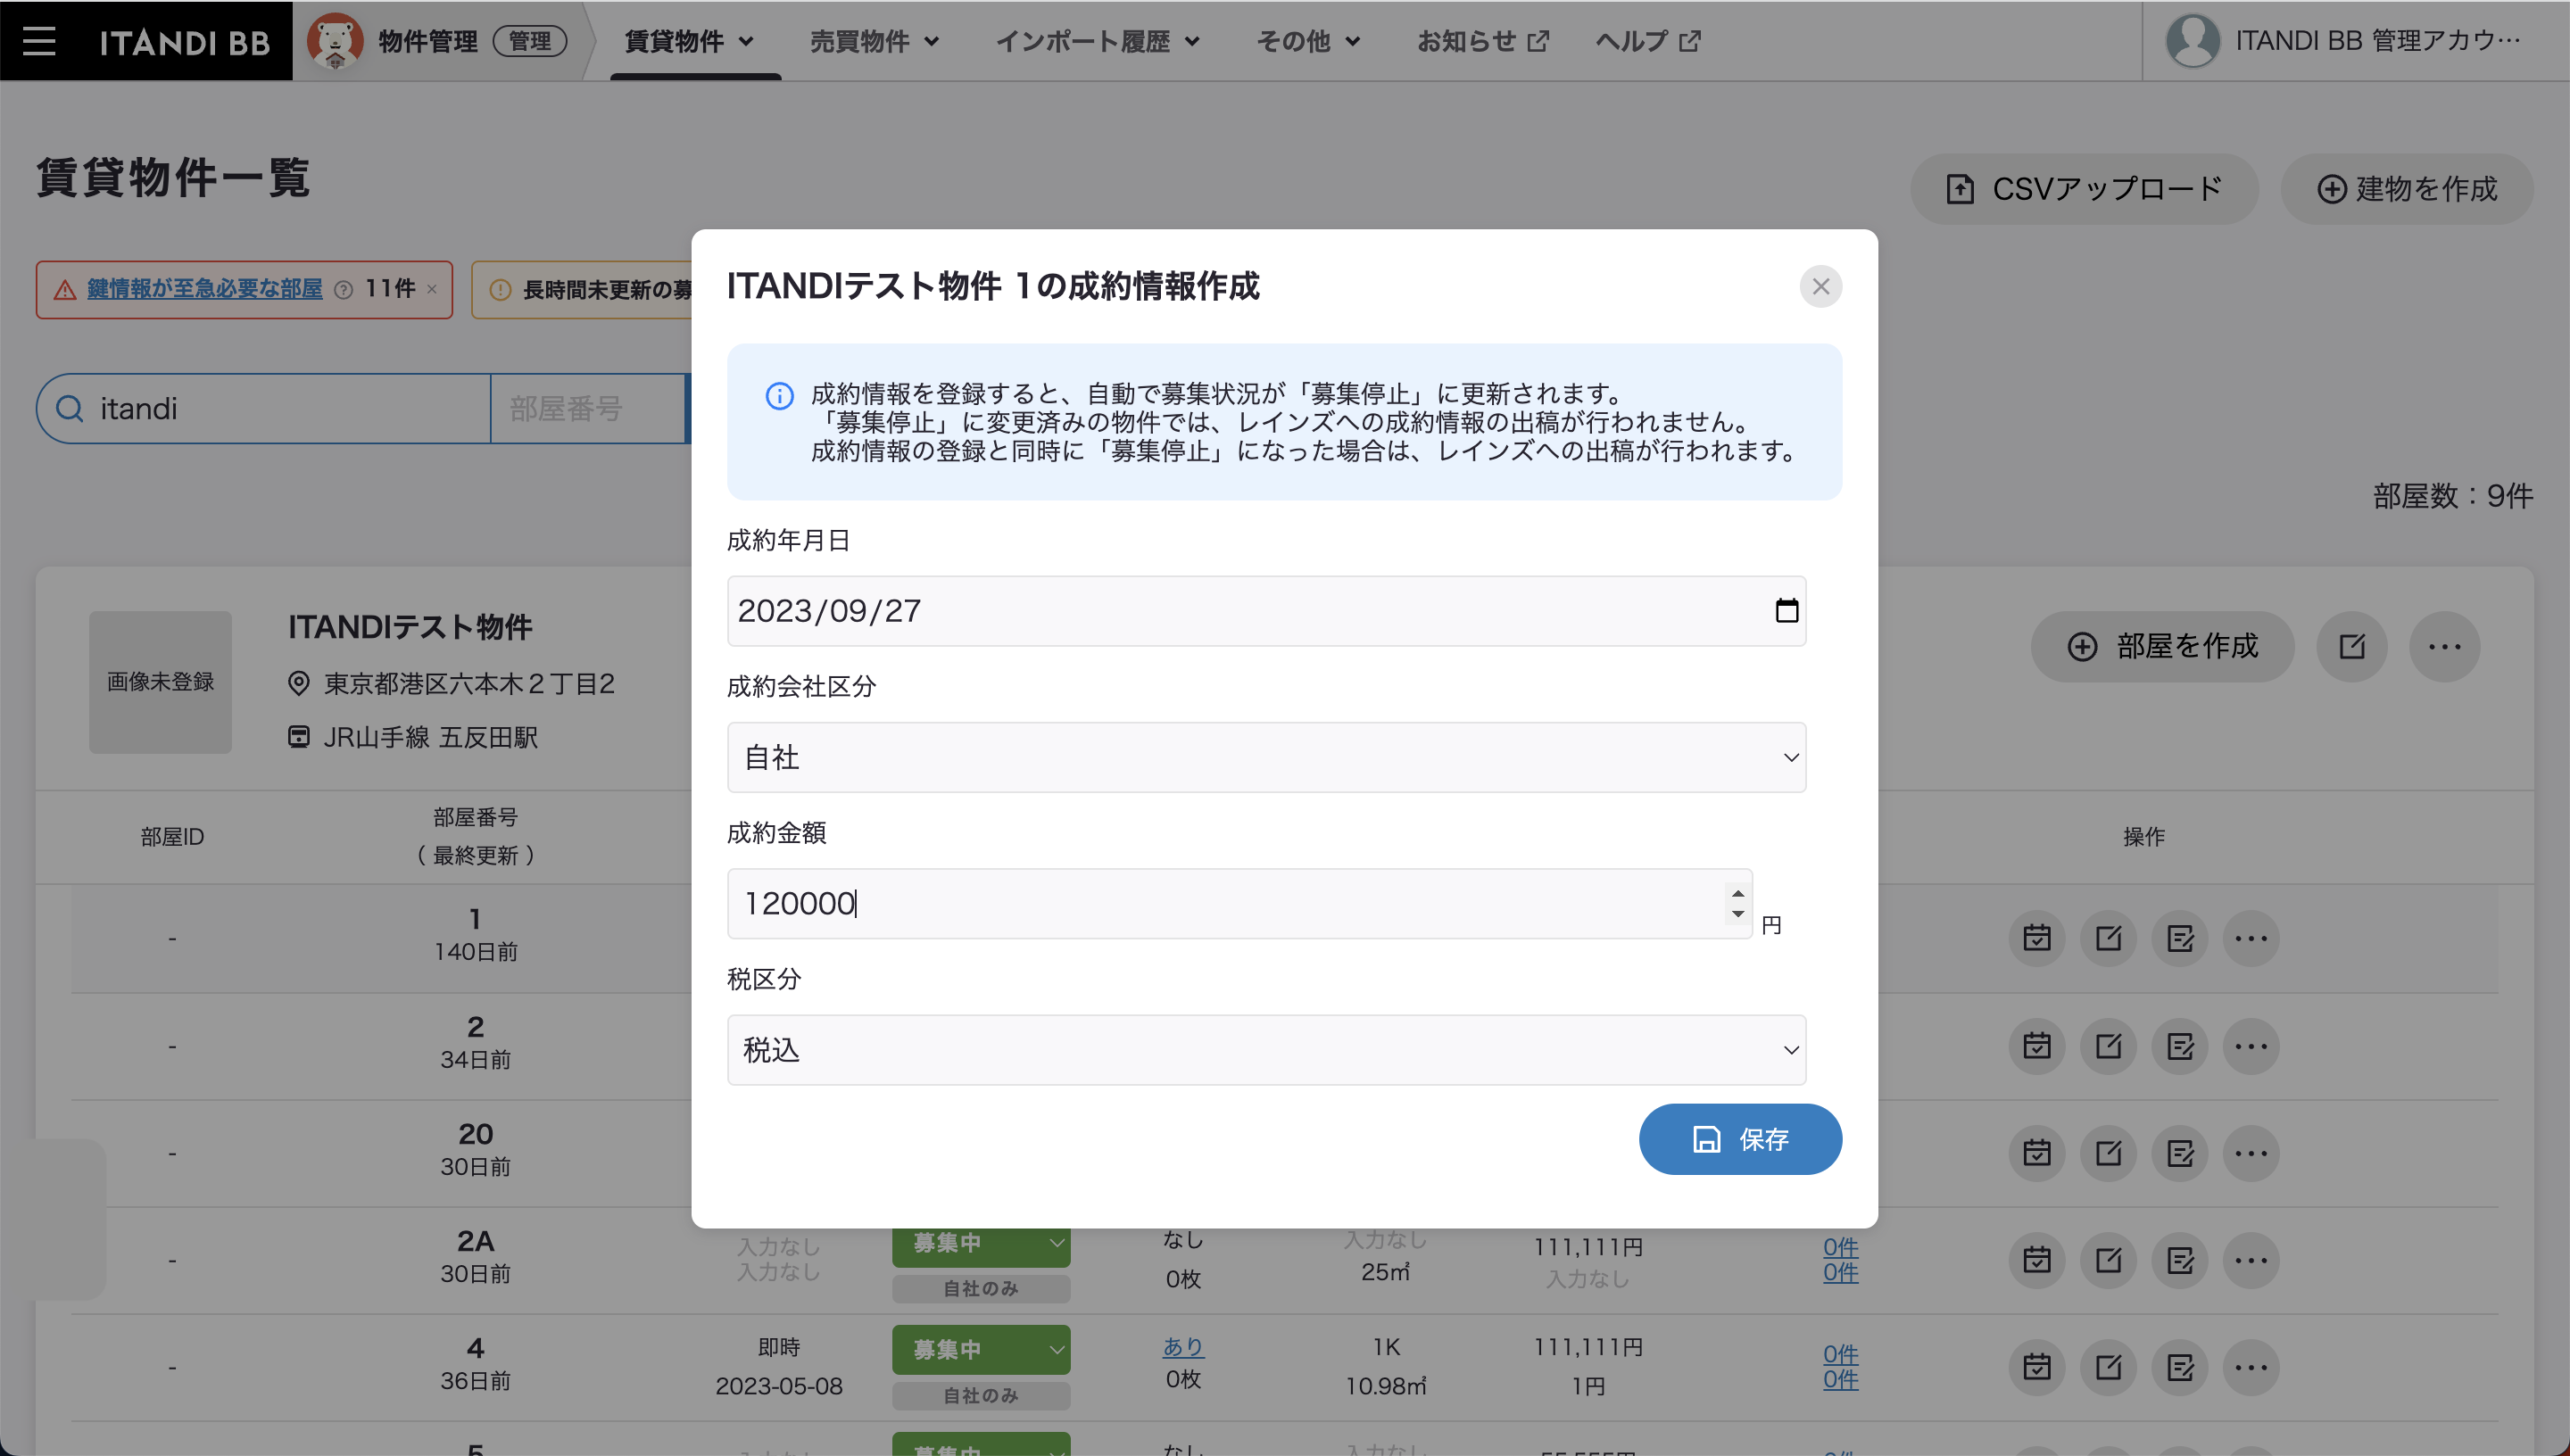Click calendar icon in room 4 row
This screenshot has width=2570, height=1456.
click(x=2037, y=1367)
